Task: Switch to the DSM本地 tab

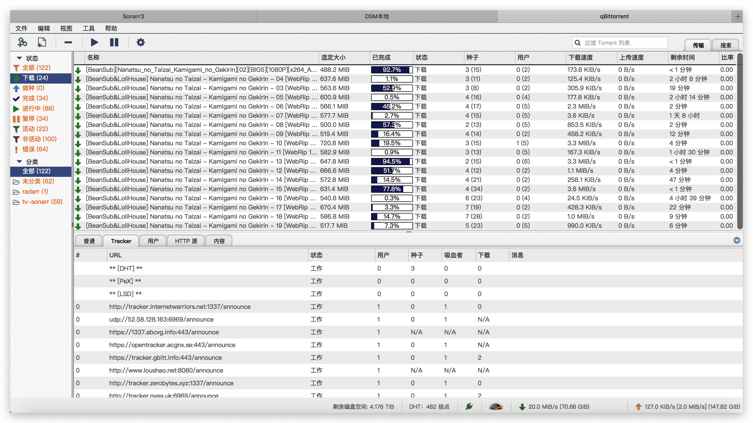Action: 377,16
